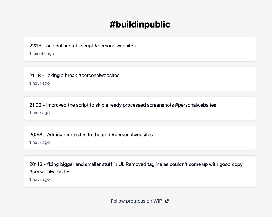Click the timestamp under Adding more sites
The width and height of the screenshot is (272, 217).
tap(39, 142)
